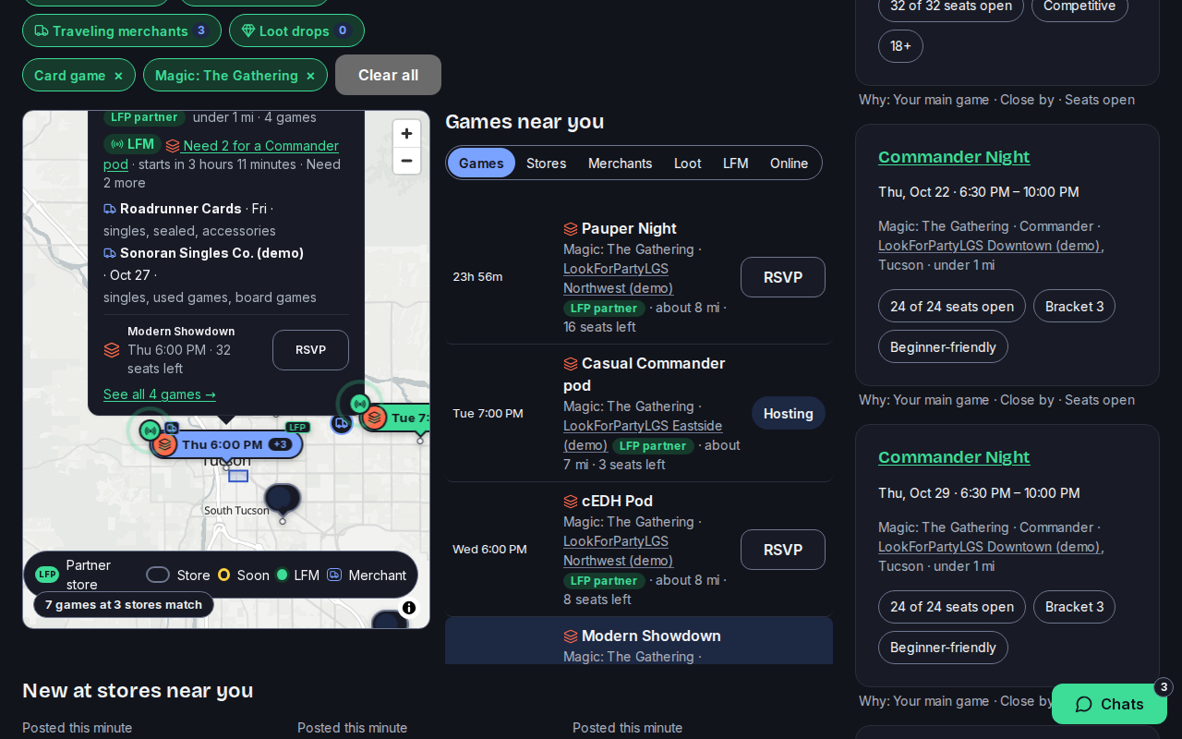This screenshot has width=1182, height=739.
Task: Click the Bracket 3 tag on Oct 29 card
Action: [1074, 607]
